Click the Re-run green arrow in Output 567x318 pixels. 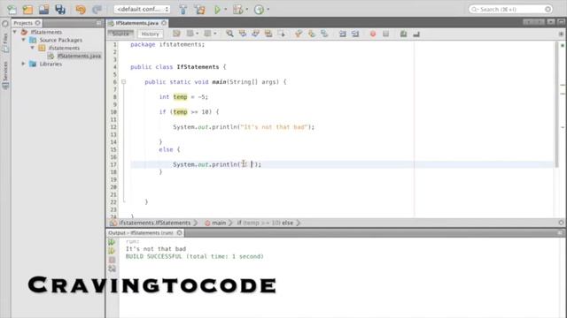[x=113, y=242]
